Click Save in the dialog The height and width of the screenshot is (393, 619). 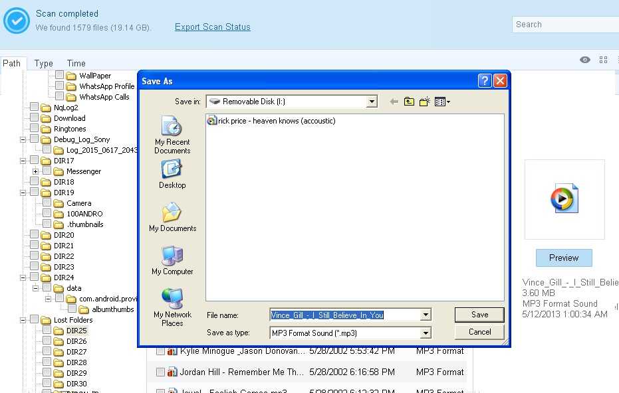point(479,315)
